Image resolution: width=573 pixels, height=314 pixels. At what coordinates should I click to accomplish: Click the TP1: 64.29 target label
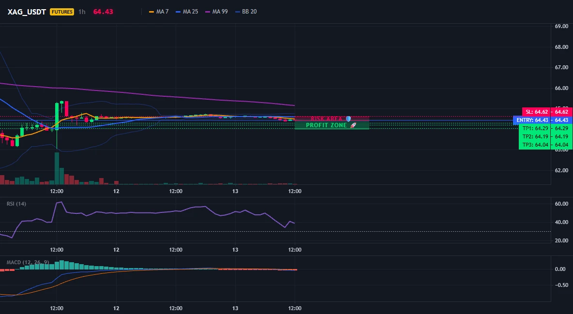tap(535, 128)
